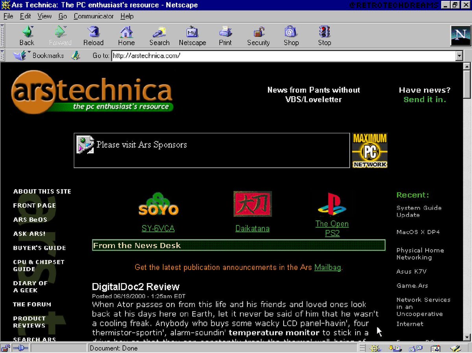The width and height of the screenshot is (472, 353).
Task: Open the View menu
Action: 44,16
